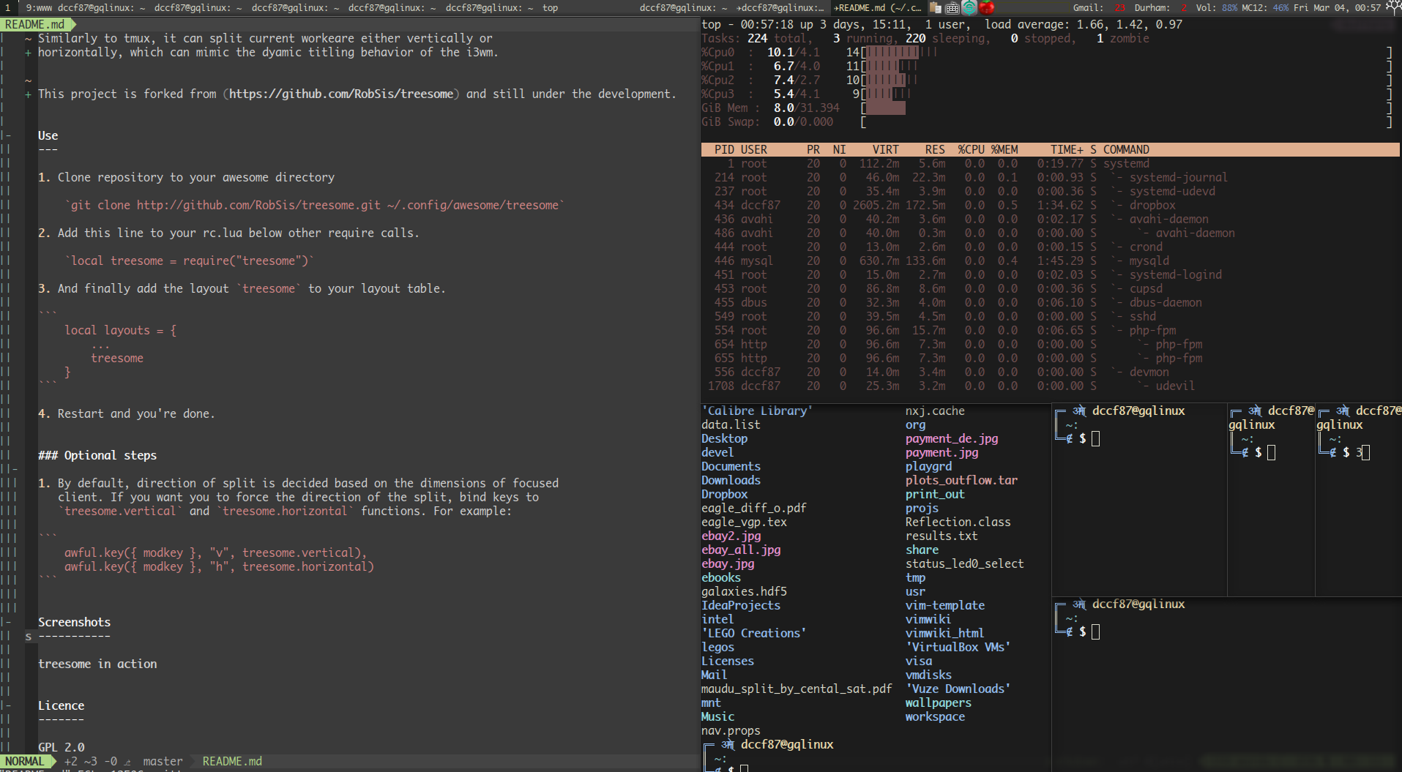Click the mysqld process row in top
1402x772 pixels.
coord(1050,261)
